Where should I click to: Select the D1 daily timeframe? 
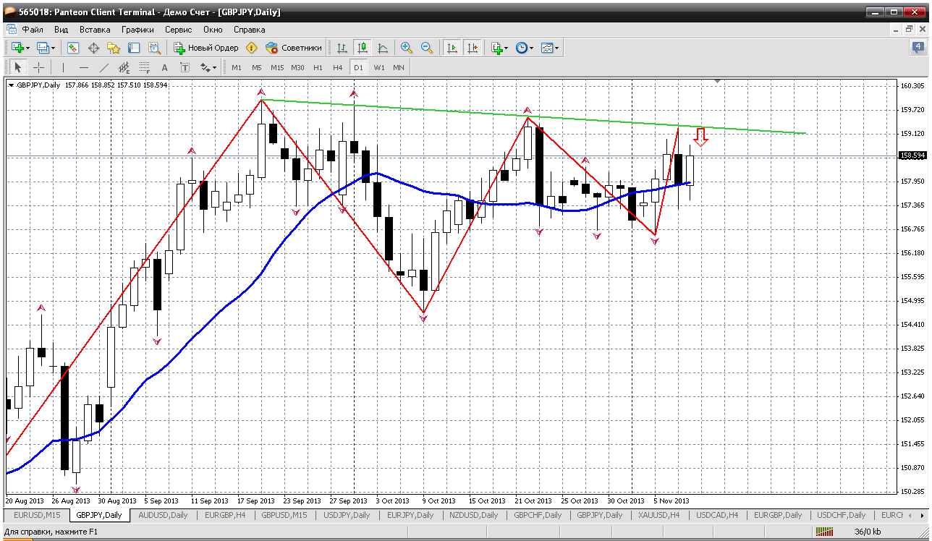(x=358, y=67)
